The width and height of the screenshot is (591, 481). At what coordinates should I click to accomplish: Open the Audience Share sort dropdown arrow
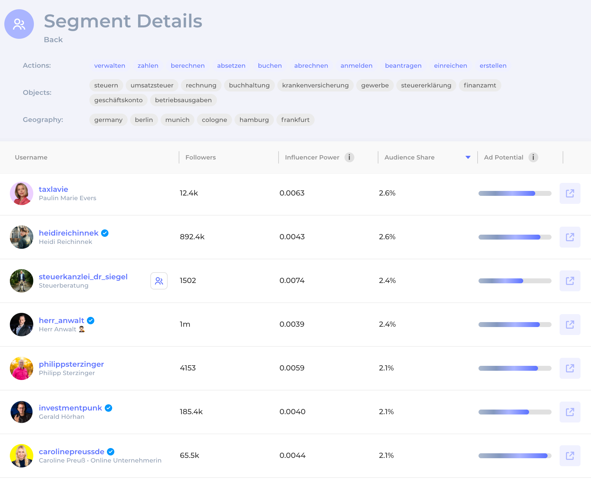click(x=468, y=157)
